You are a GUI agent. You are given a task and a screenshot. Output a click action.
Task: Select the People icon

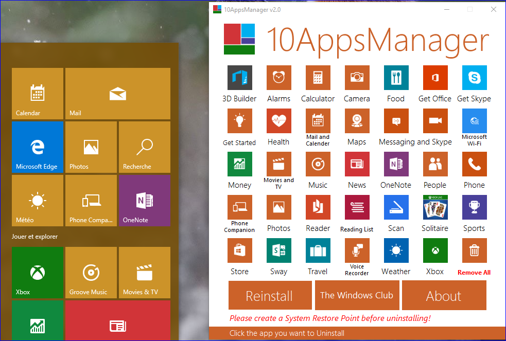[x=435, y=164]
